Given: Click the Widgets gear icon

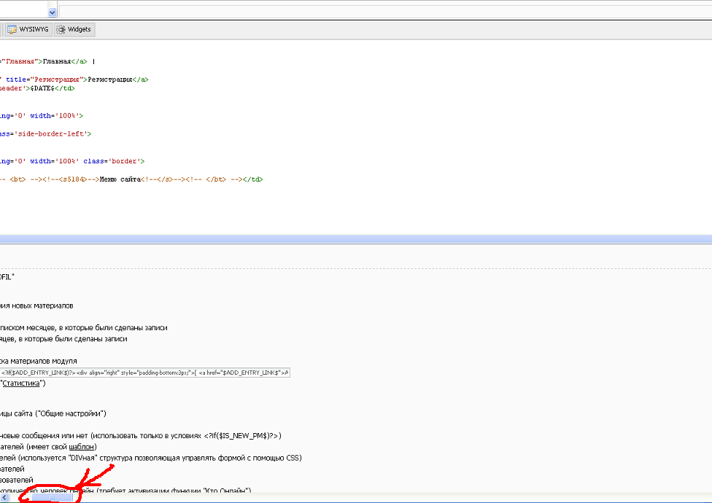Looking at the screenshot, I should (61, 30).
